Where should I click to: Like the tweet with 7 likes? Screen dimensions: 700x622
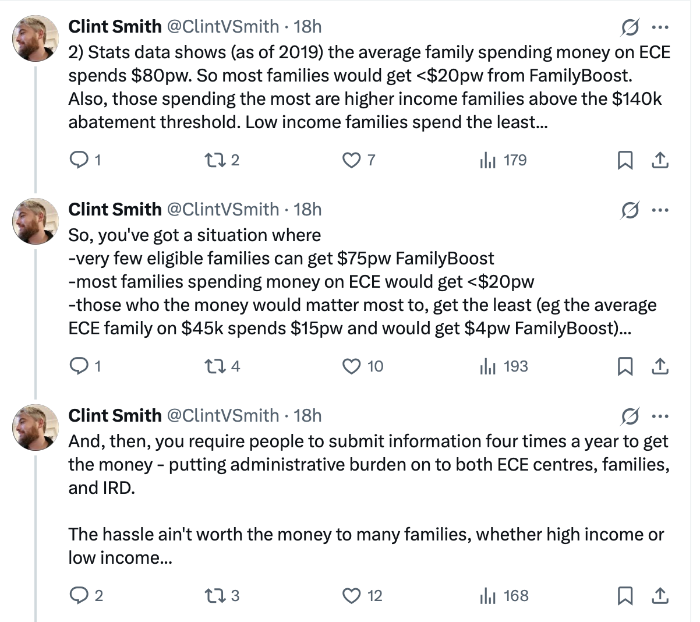[x=351, y=160]
